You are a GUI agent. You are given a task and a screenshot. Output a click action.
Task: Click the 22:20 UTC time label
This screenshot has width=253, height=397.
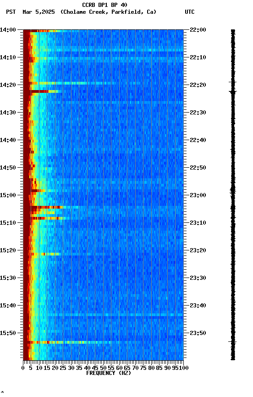tap(198, 85)
